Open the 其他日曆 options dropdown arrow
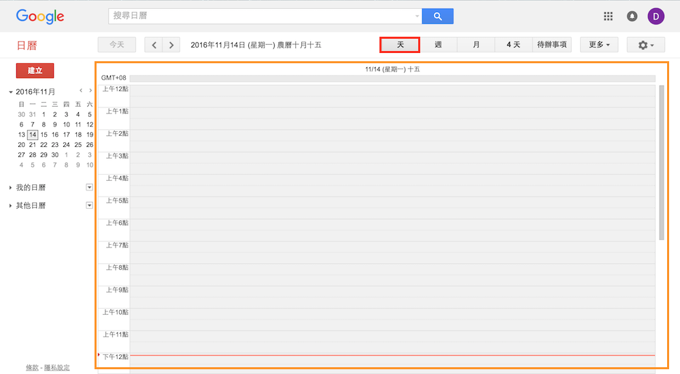This screenshot has width=680, height=374. 89,205
